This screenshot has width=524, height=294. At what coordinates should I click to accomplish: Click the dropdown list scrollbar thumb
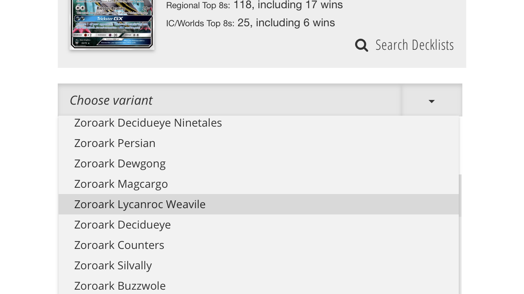(460, 195)
